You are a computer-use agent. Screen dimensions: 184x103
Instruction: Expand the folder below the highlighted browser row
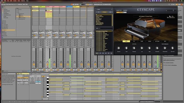point(19,18)
